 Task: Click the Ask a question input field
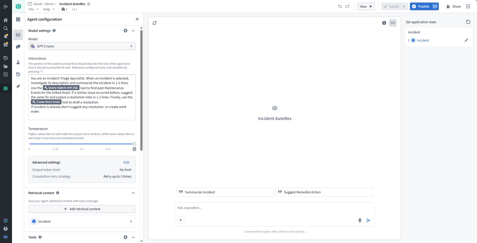pyautogui.click(x=274, y=208)
